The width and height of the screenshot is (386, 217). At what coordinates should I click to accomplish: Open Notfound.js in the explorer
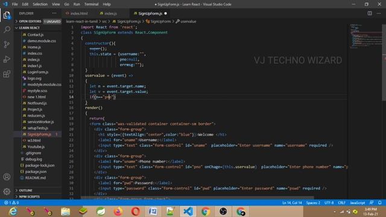tap(37, 103)
